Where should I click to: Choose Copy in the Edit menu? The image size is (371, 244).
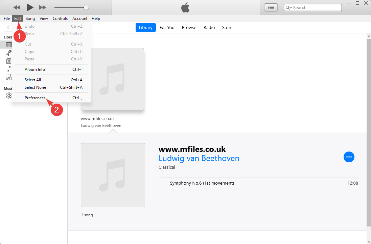(52, 52)
